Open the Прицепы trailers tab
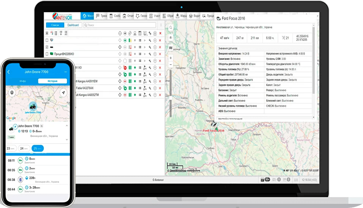 pyautogui.click(x=208, y=16)
